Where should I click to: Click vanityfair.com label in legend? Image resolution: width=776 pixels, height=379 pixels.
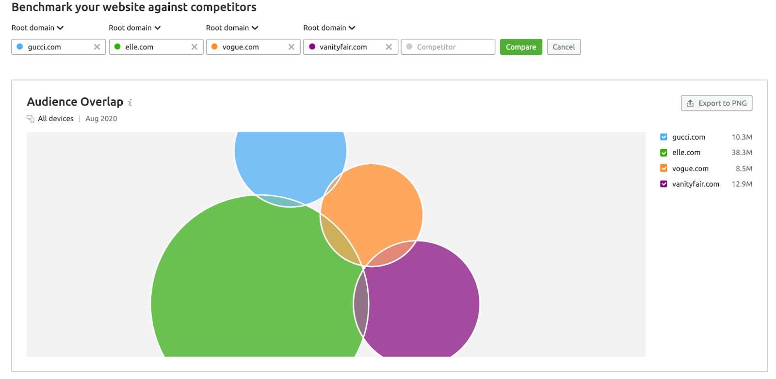696,184
